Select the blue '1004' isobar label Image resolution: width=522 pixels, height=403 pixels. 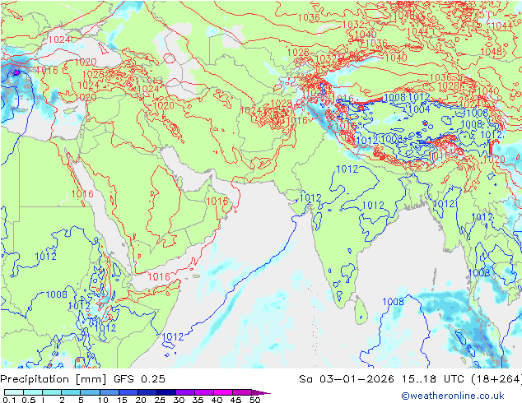point(419,109)
